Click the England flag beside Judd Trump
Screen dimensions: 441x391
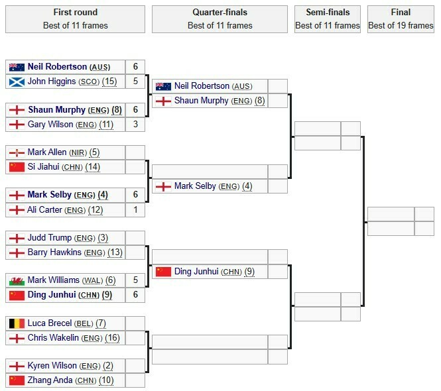click(x=17, y=238)
